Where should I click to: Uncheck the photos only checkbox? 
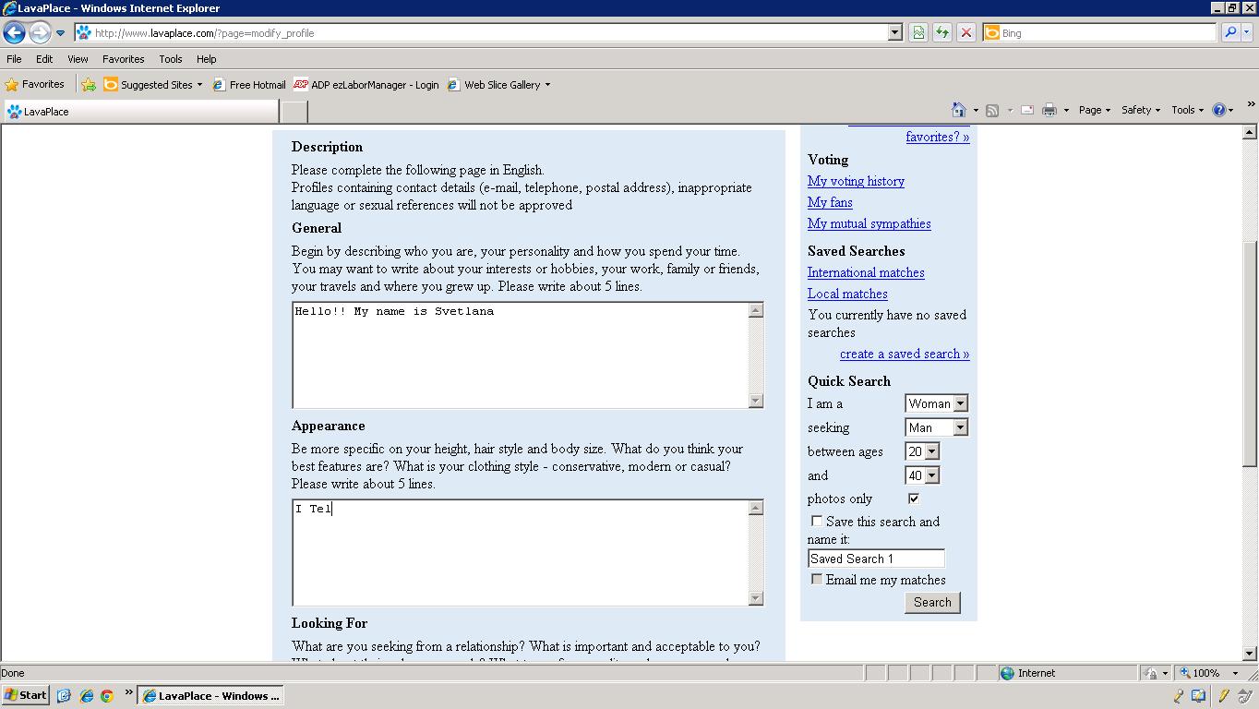(x=914, y=499)
